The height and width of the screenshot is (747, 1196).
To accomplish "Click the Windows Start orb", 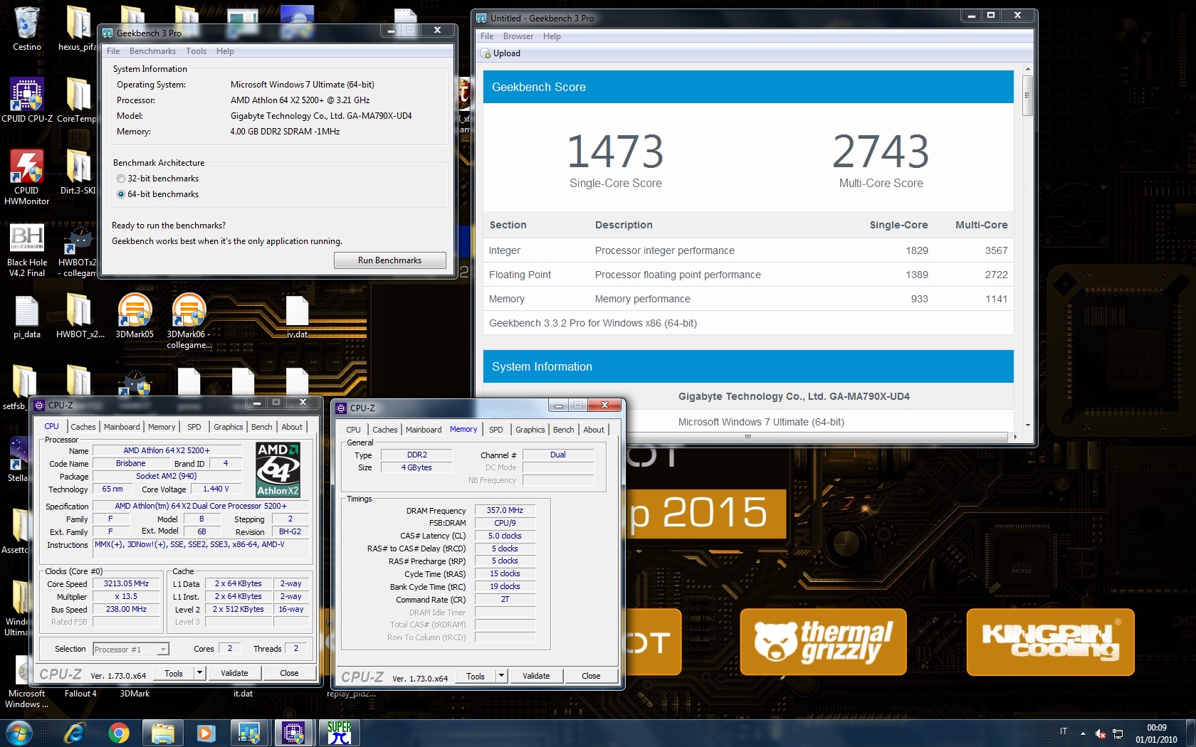I will click(x=18, y=733).
